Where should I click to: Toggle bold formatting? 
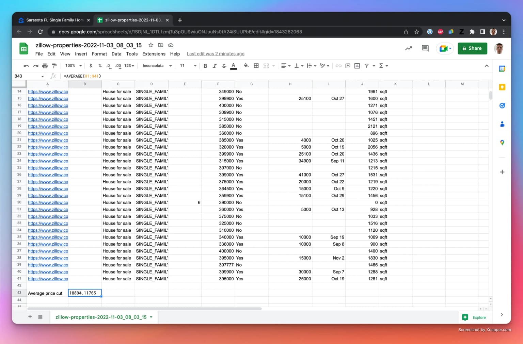[205, 66]
